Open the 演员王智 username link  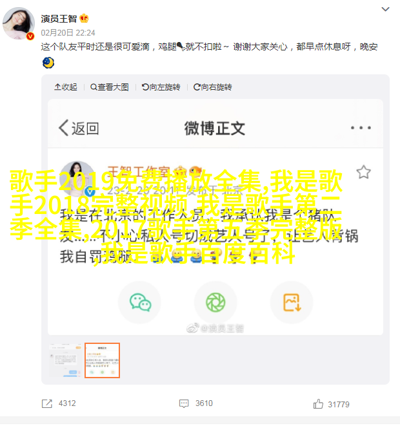[x=59, y=19]
